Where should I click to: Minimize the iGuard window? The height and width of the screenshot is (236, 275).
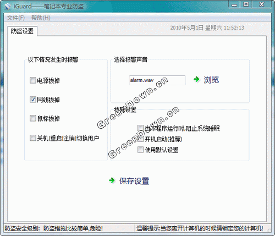point(234,4)
